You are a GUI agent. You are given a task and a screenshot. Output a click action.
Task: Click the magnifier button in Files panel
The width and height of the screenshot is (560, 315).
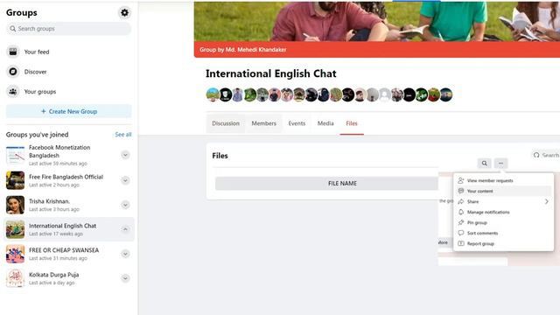pyautogui.click(x=484, y=164)
